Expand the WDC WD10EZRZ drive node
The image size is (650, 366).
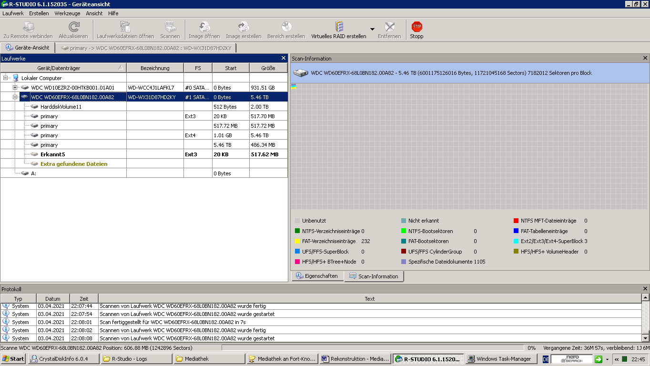[15, 87]
